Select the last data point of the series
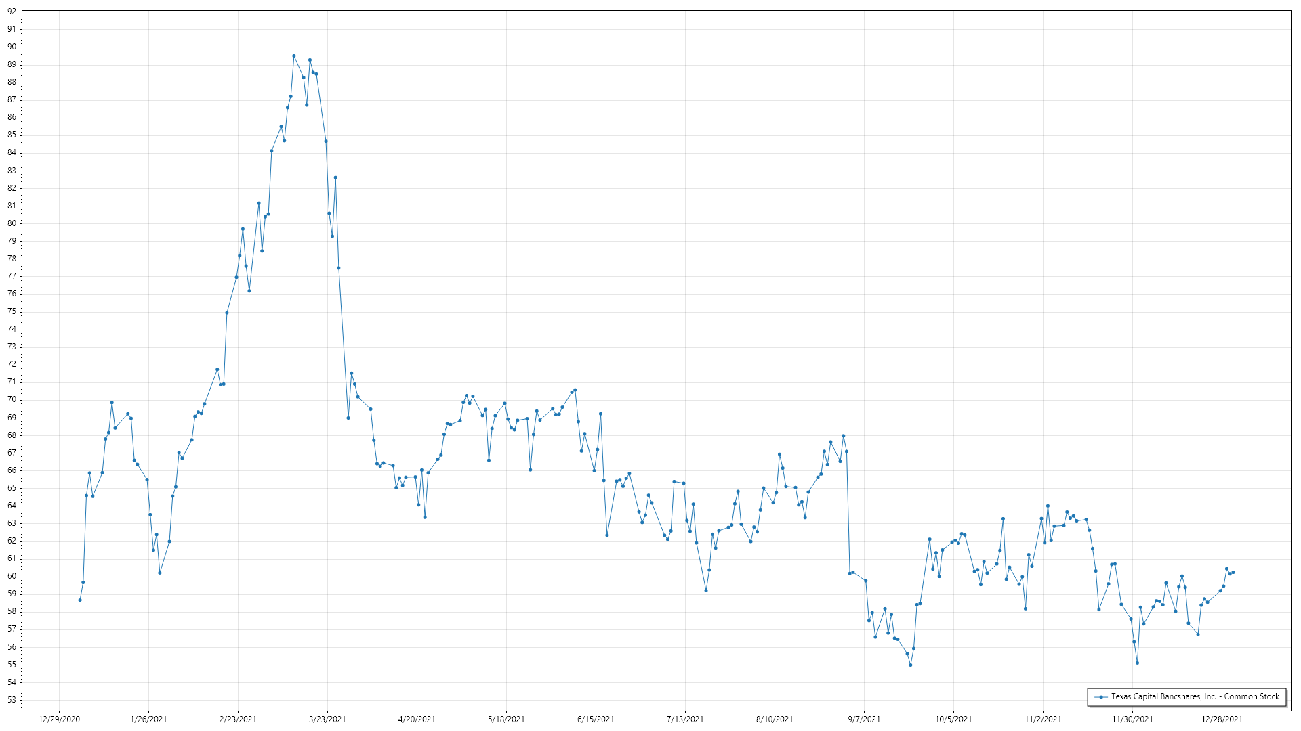1301x731 pixels. point(1233,573)
